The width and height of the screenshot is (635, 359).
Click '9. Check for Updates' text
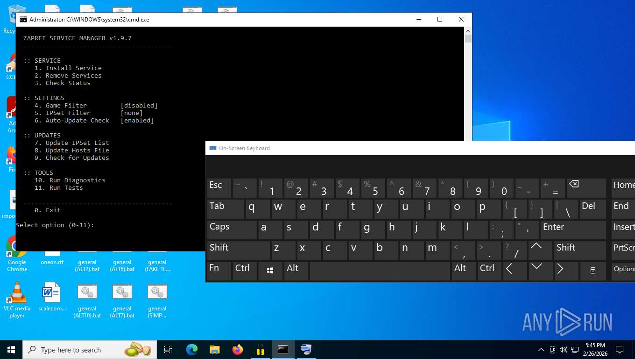(x=72, y=158)
